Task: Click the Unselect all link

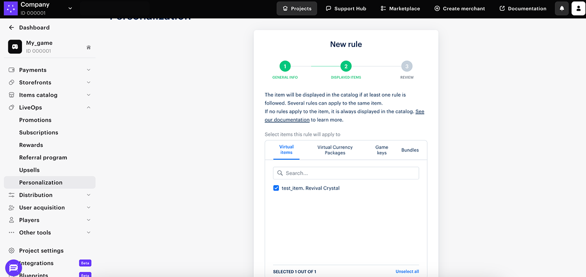Action: (407, 272)
